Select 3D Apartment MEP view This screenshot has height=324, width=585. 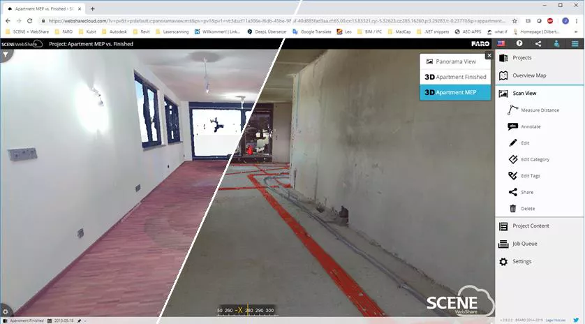coord(455,92)
